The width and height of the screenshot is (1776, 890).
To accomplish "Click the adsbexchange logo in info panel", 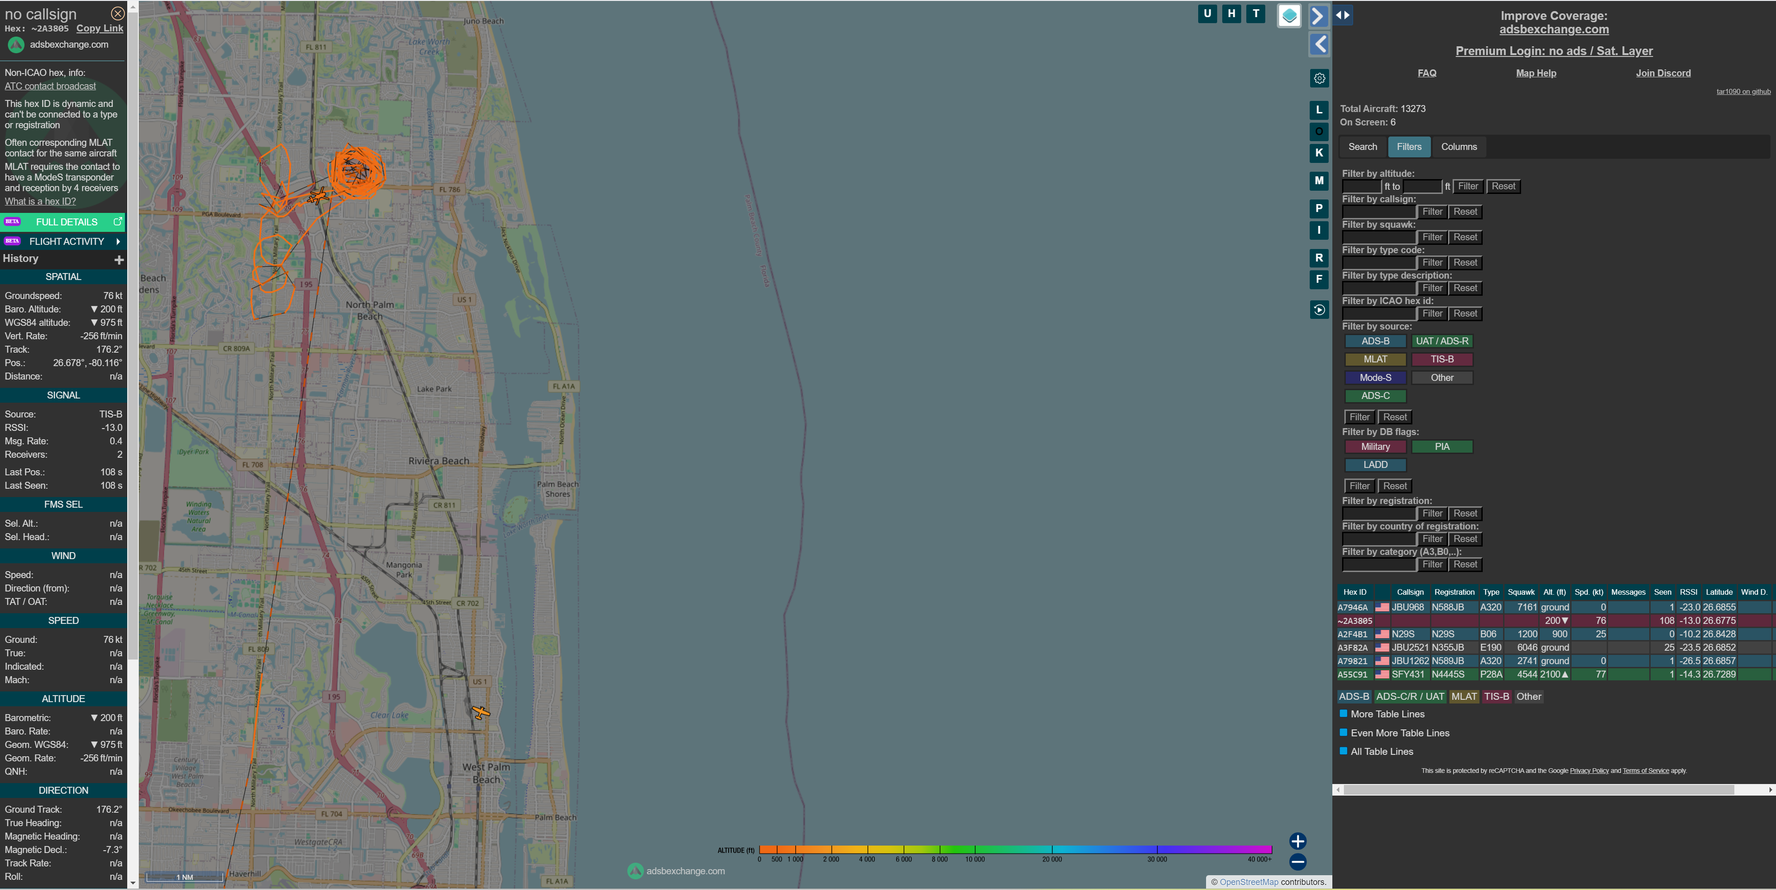I will (x=16, y=45).
